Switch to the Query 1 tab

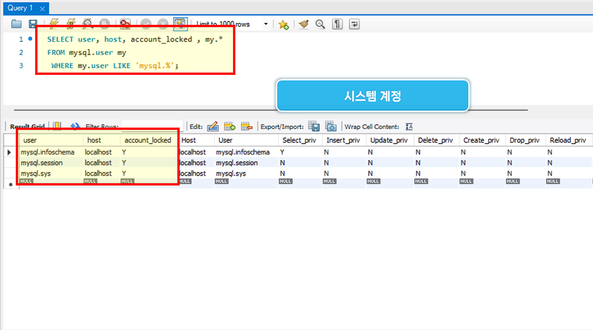[x=21, y=8]
